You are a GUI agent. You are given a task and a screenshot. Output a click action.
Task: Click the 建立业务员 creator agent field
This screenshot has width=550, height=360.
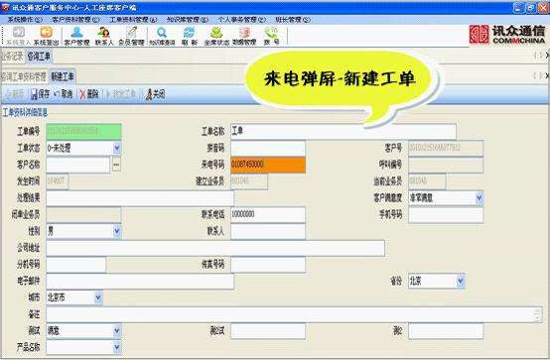pyautogui.click(x=249, y=181)
